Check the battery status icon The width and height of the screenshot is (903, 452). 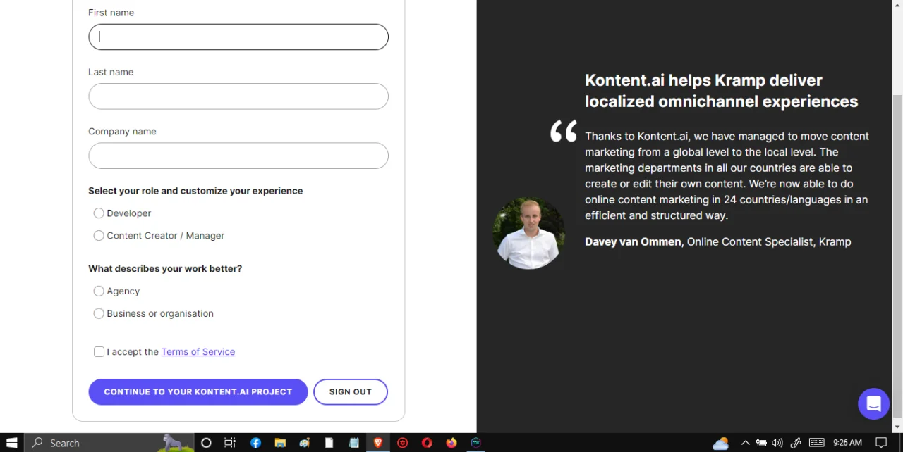click(761, 443)
